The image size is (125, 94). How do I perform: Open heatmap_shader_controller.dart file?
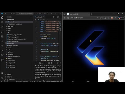coord(17,39)
